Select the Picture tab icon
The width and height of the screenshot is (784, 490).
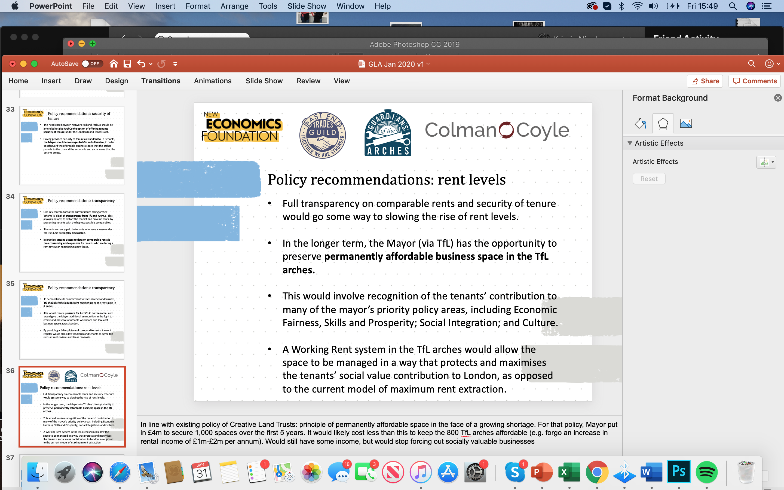(685, 124)
